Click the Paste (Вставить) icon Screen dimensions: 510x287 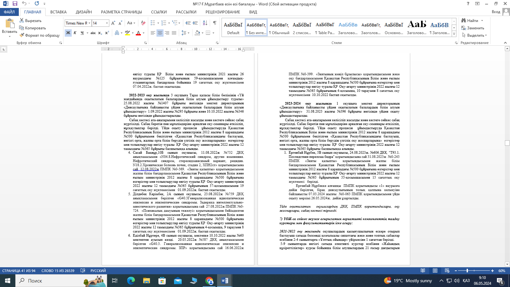pos(10,24)
